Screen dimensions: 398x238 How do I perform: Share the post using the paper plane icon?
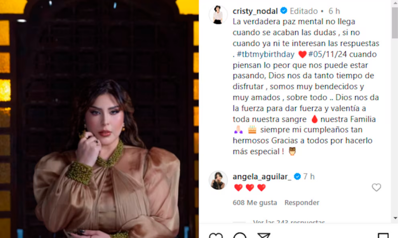(x=264, y=235)
